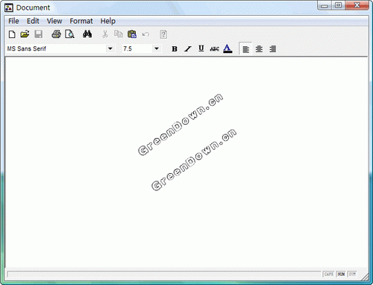Click the OVR status bar indicator
This screenshot has width=373, height=285.
tap(352, 274)
